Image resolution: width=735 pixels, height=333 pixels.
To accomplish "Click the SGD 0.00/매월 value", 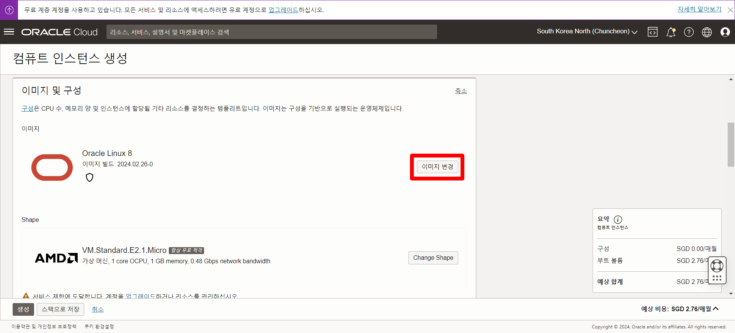I will point(697,249).
